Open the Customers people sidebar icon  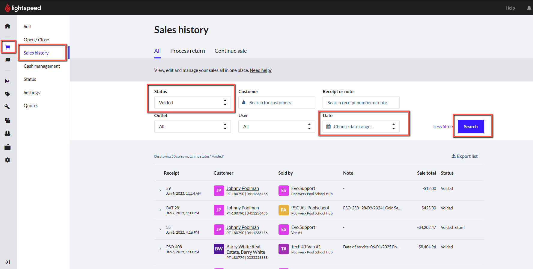[x=7, y=134]
